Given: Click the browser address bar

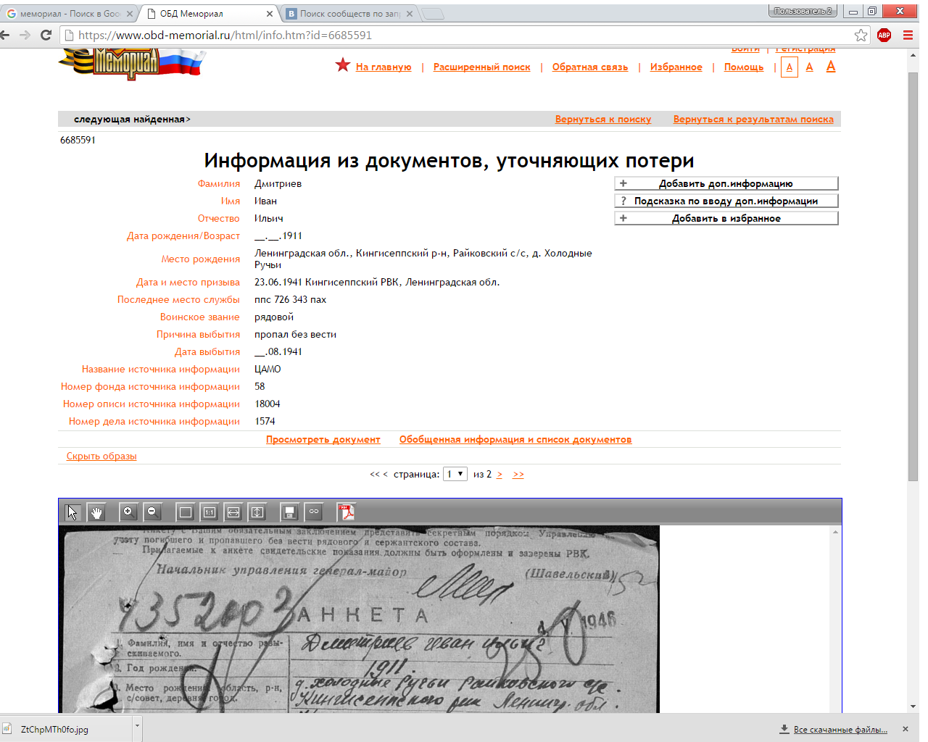Looking at the screenshot, I should click(464, 35).
